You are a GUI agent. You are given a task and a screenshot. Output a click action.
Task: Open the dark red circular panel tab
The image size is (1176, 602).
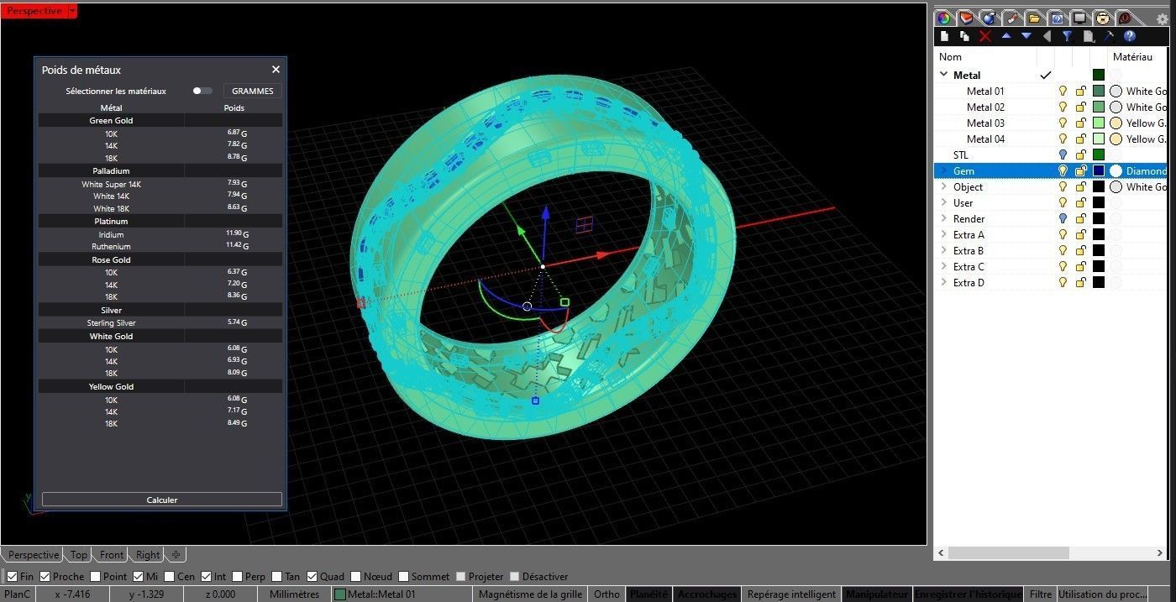pos(1125,18)
